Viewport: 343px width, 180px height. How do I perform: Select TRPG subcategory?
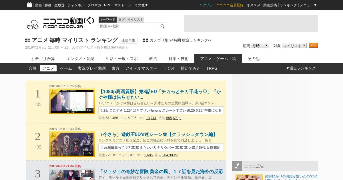[212, 68]
